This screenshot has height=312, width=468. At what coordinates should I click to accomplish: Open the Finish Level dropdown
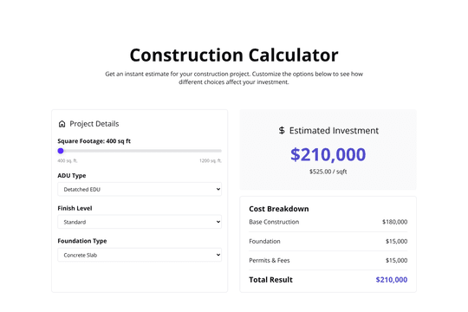pos(140,222)
